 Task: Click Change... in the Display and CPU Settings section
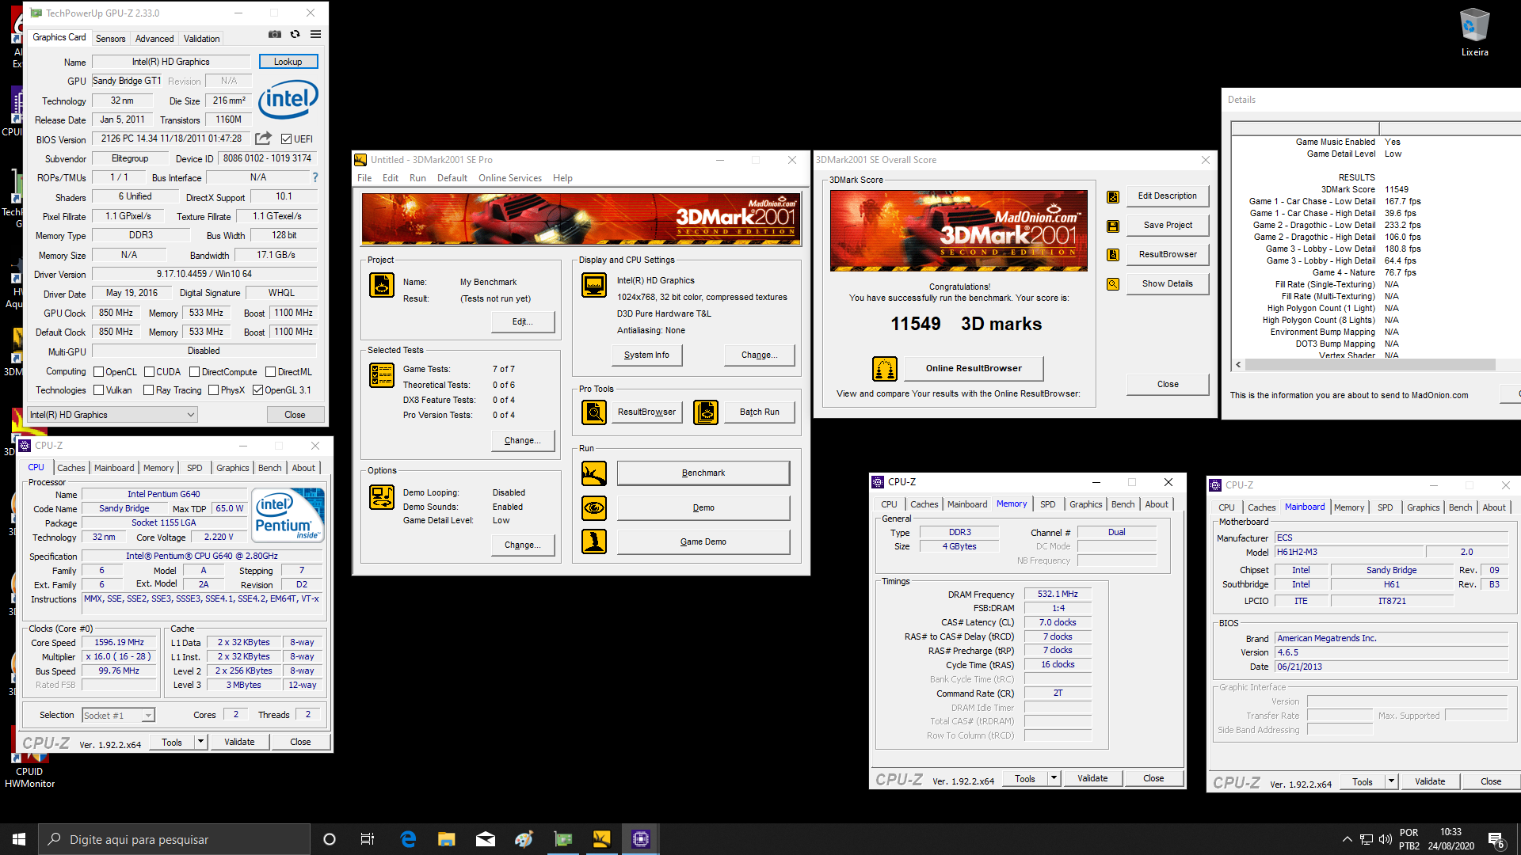point(759,355)
